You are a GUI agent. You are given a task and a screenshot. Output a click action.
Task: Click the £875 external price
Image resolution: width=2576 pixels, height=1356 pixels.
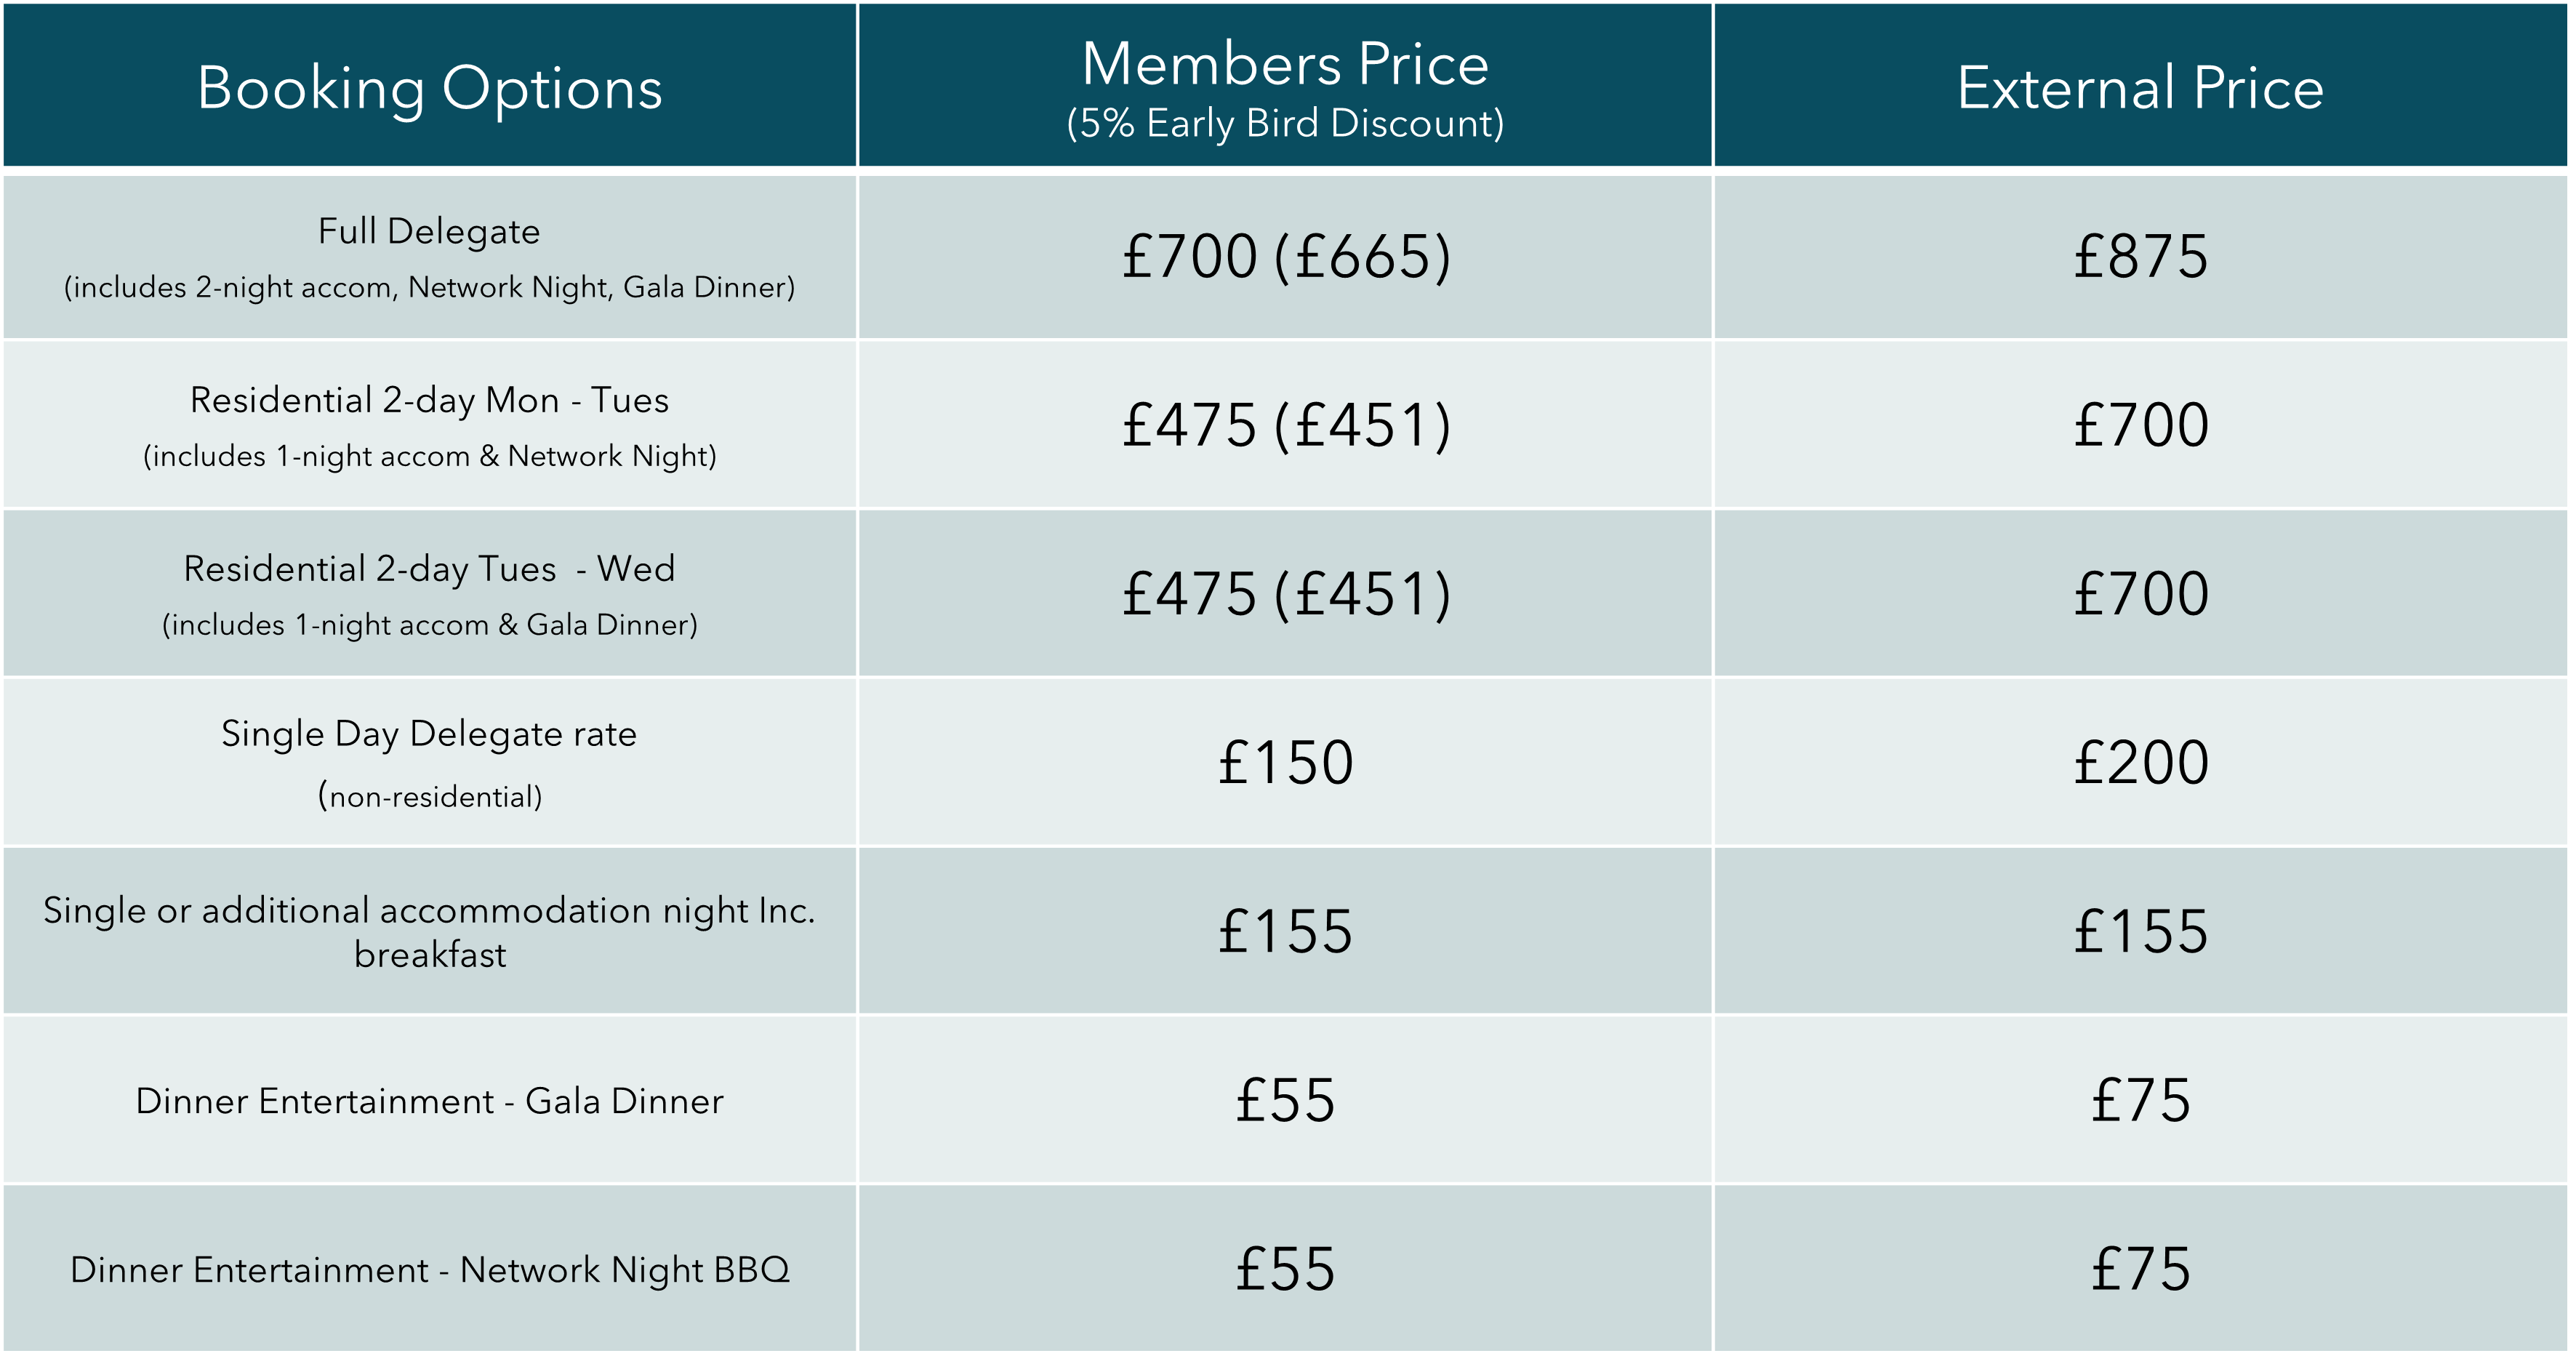[2140, 256]
